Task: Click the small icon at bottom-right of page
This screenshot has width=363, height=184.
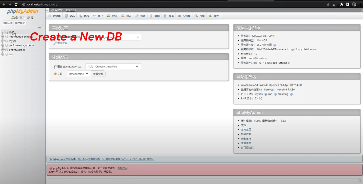Action: [359, 180]
